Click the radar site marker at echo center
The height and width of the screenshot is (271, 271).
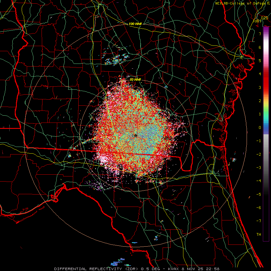[x=135, y=136]
